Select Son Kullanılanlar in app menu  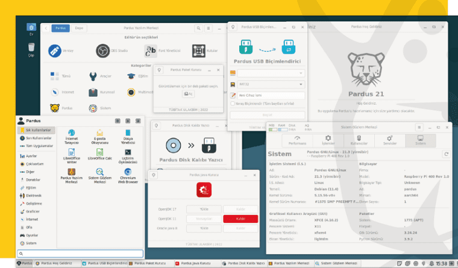[x=37, y=138]
